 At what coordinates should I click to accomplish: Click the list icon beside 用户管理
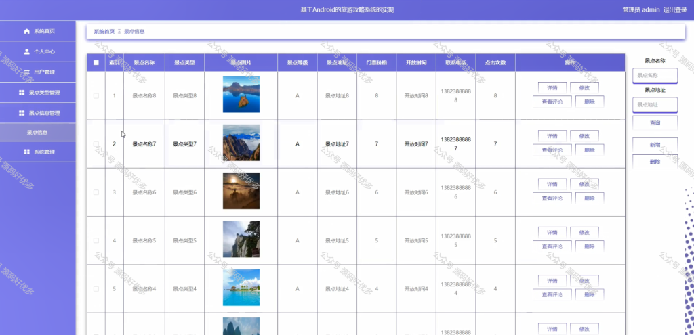[x=27, y=72]
